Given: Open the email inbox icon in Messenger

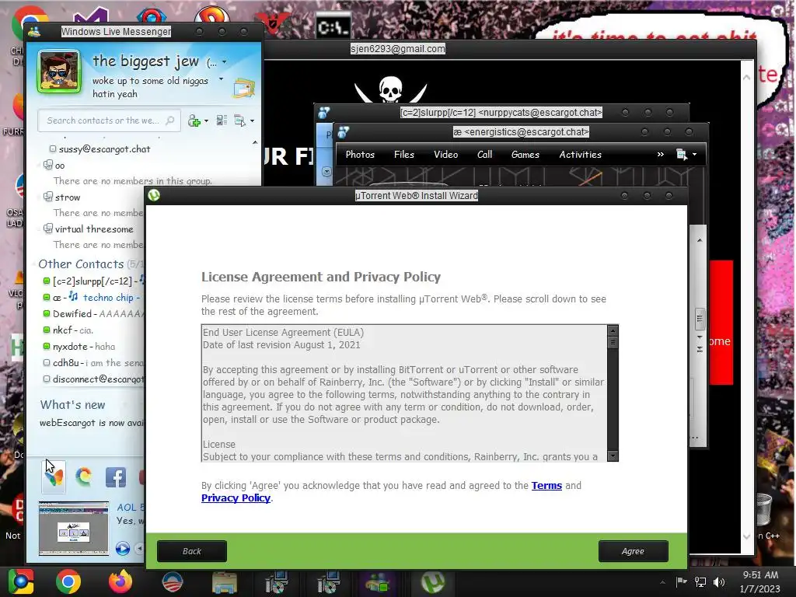Looking at the screenshot, I should [x=244, y=89].
